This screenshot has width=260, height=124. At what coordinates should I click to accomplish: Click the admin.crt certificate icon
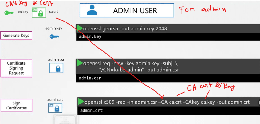point(55,108)
